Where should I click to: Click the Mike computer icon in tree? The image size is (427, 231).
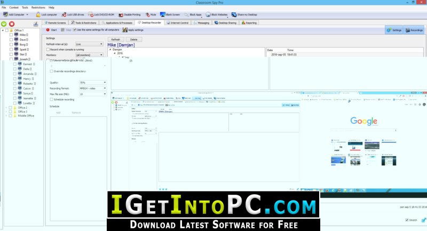(x=17, y=35)
